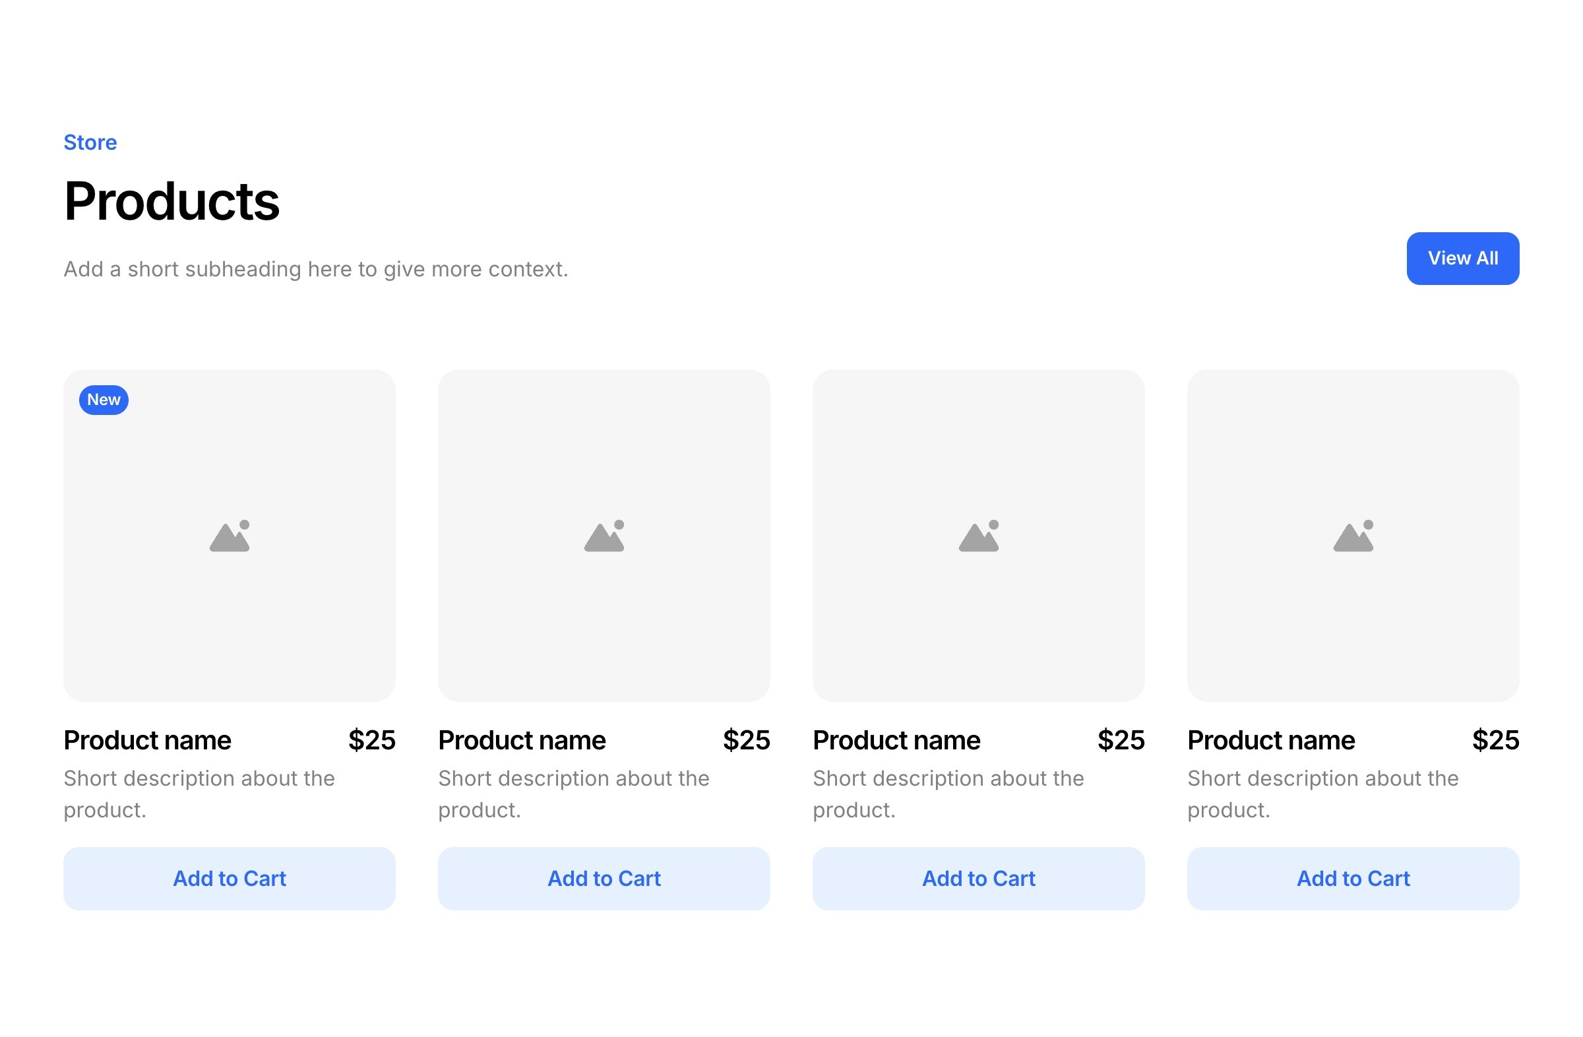Image resolution: width=1583 pixels, height=1037 pixels.
Task: Click the Products page heading
Action: coord(171,202)
